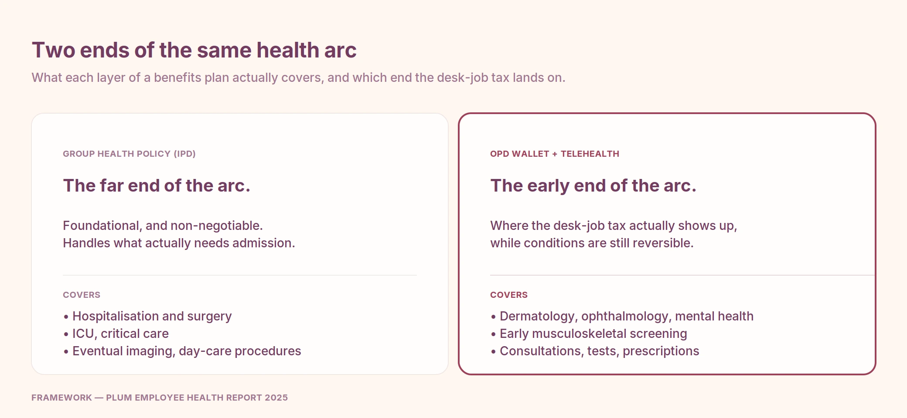Click the COVERS label in the OPD card
The image size is (907, 418).
click(509, 295)
